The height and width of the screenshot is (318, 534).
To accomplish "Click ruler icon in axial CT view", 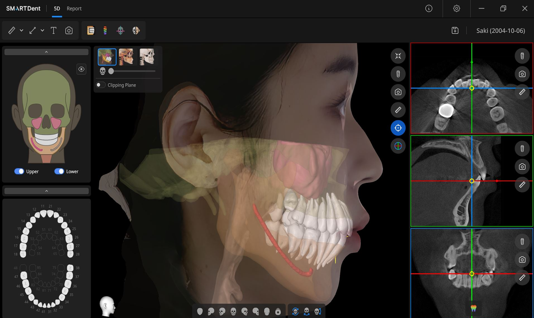I will pos(522,92).
